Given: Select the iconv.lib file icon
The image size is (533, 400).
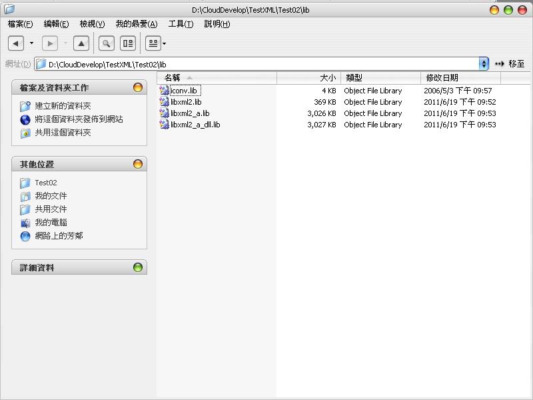Looking at the screenshot, I should tap(166, 91).
